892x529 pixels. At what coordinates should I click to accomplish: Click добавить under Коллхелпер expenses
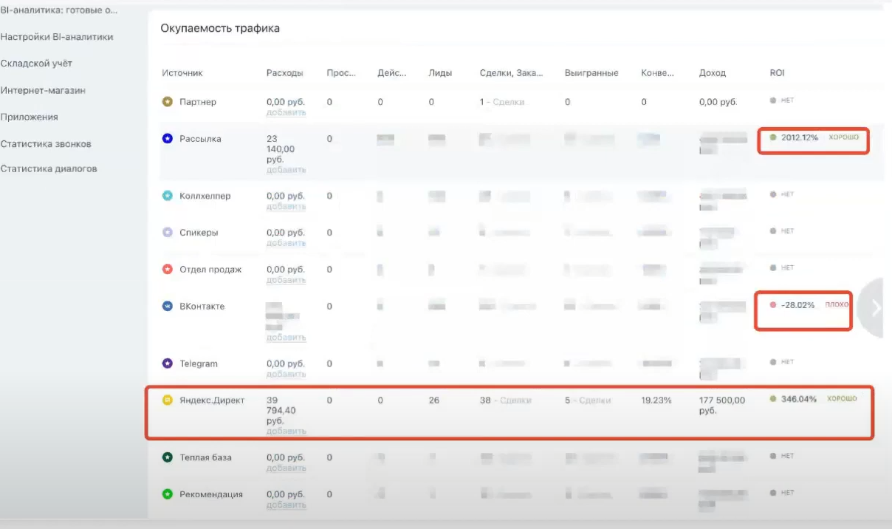click(286, 206)
